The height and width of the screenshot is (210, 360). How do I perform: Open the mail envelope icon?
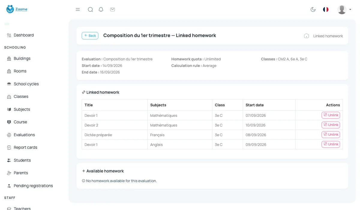[x=112, y=10]
